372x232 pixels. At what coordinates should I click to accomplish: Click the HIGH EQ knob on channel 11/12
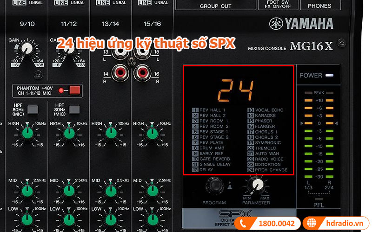tap(69, 133)
